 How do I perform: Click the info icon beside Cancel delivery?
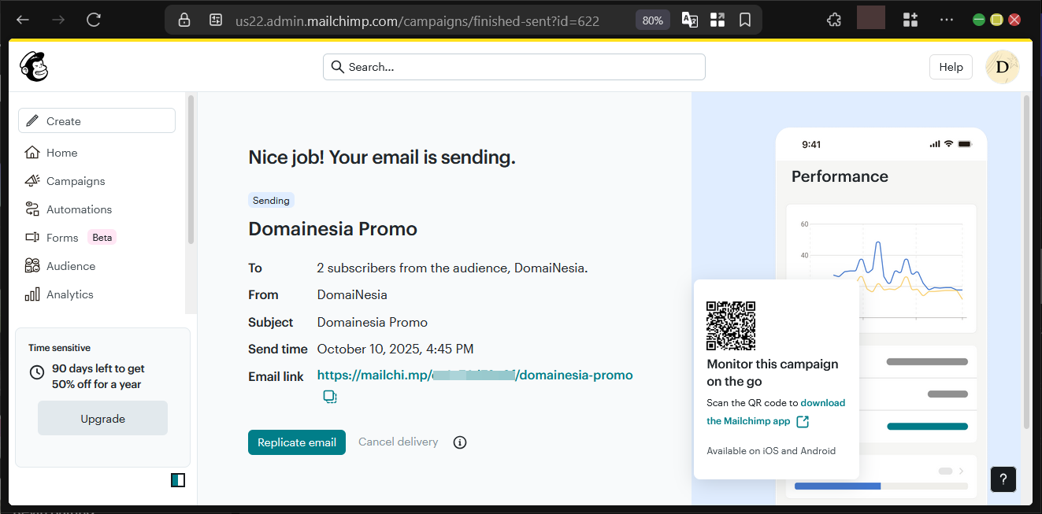pyautogui.click(x=460, y=442)
